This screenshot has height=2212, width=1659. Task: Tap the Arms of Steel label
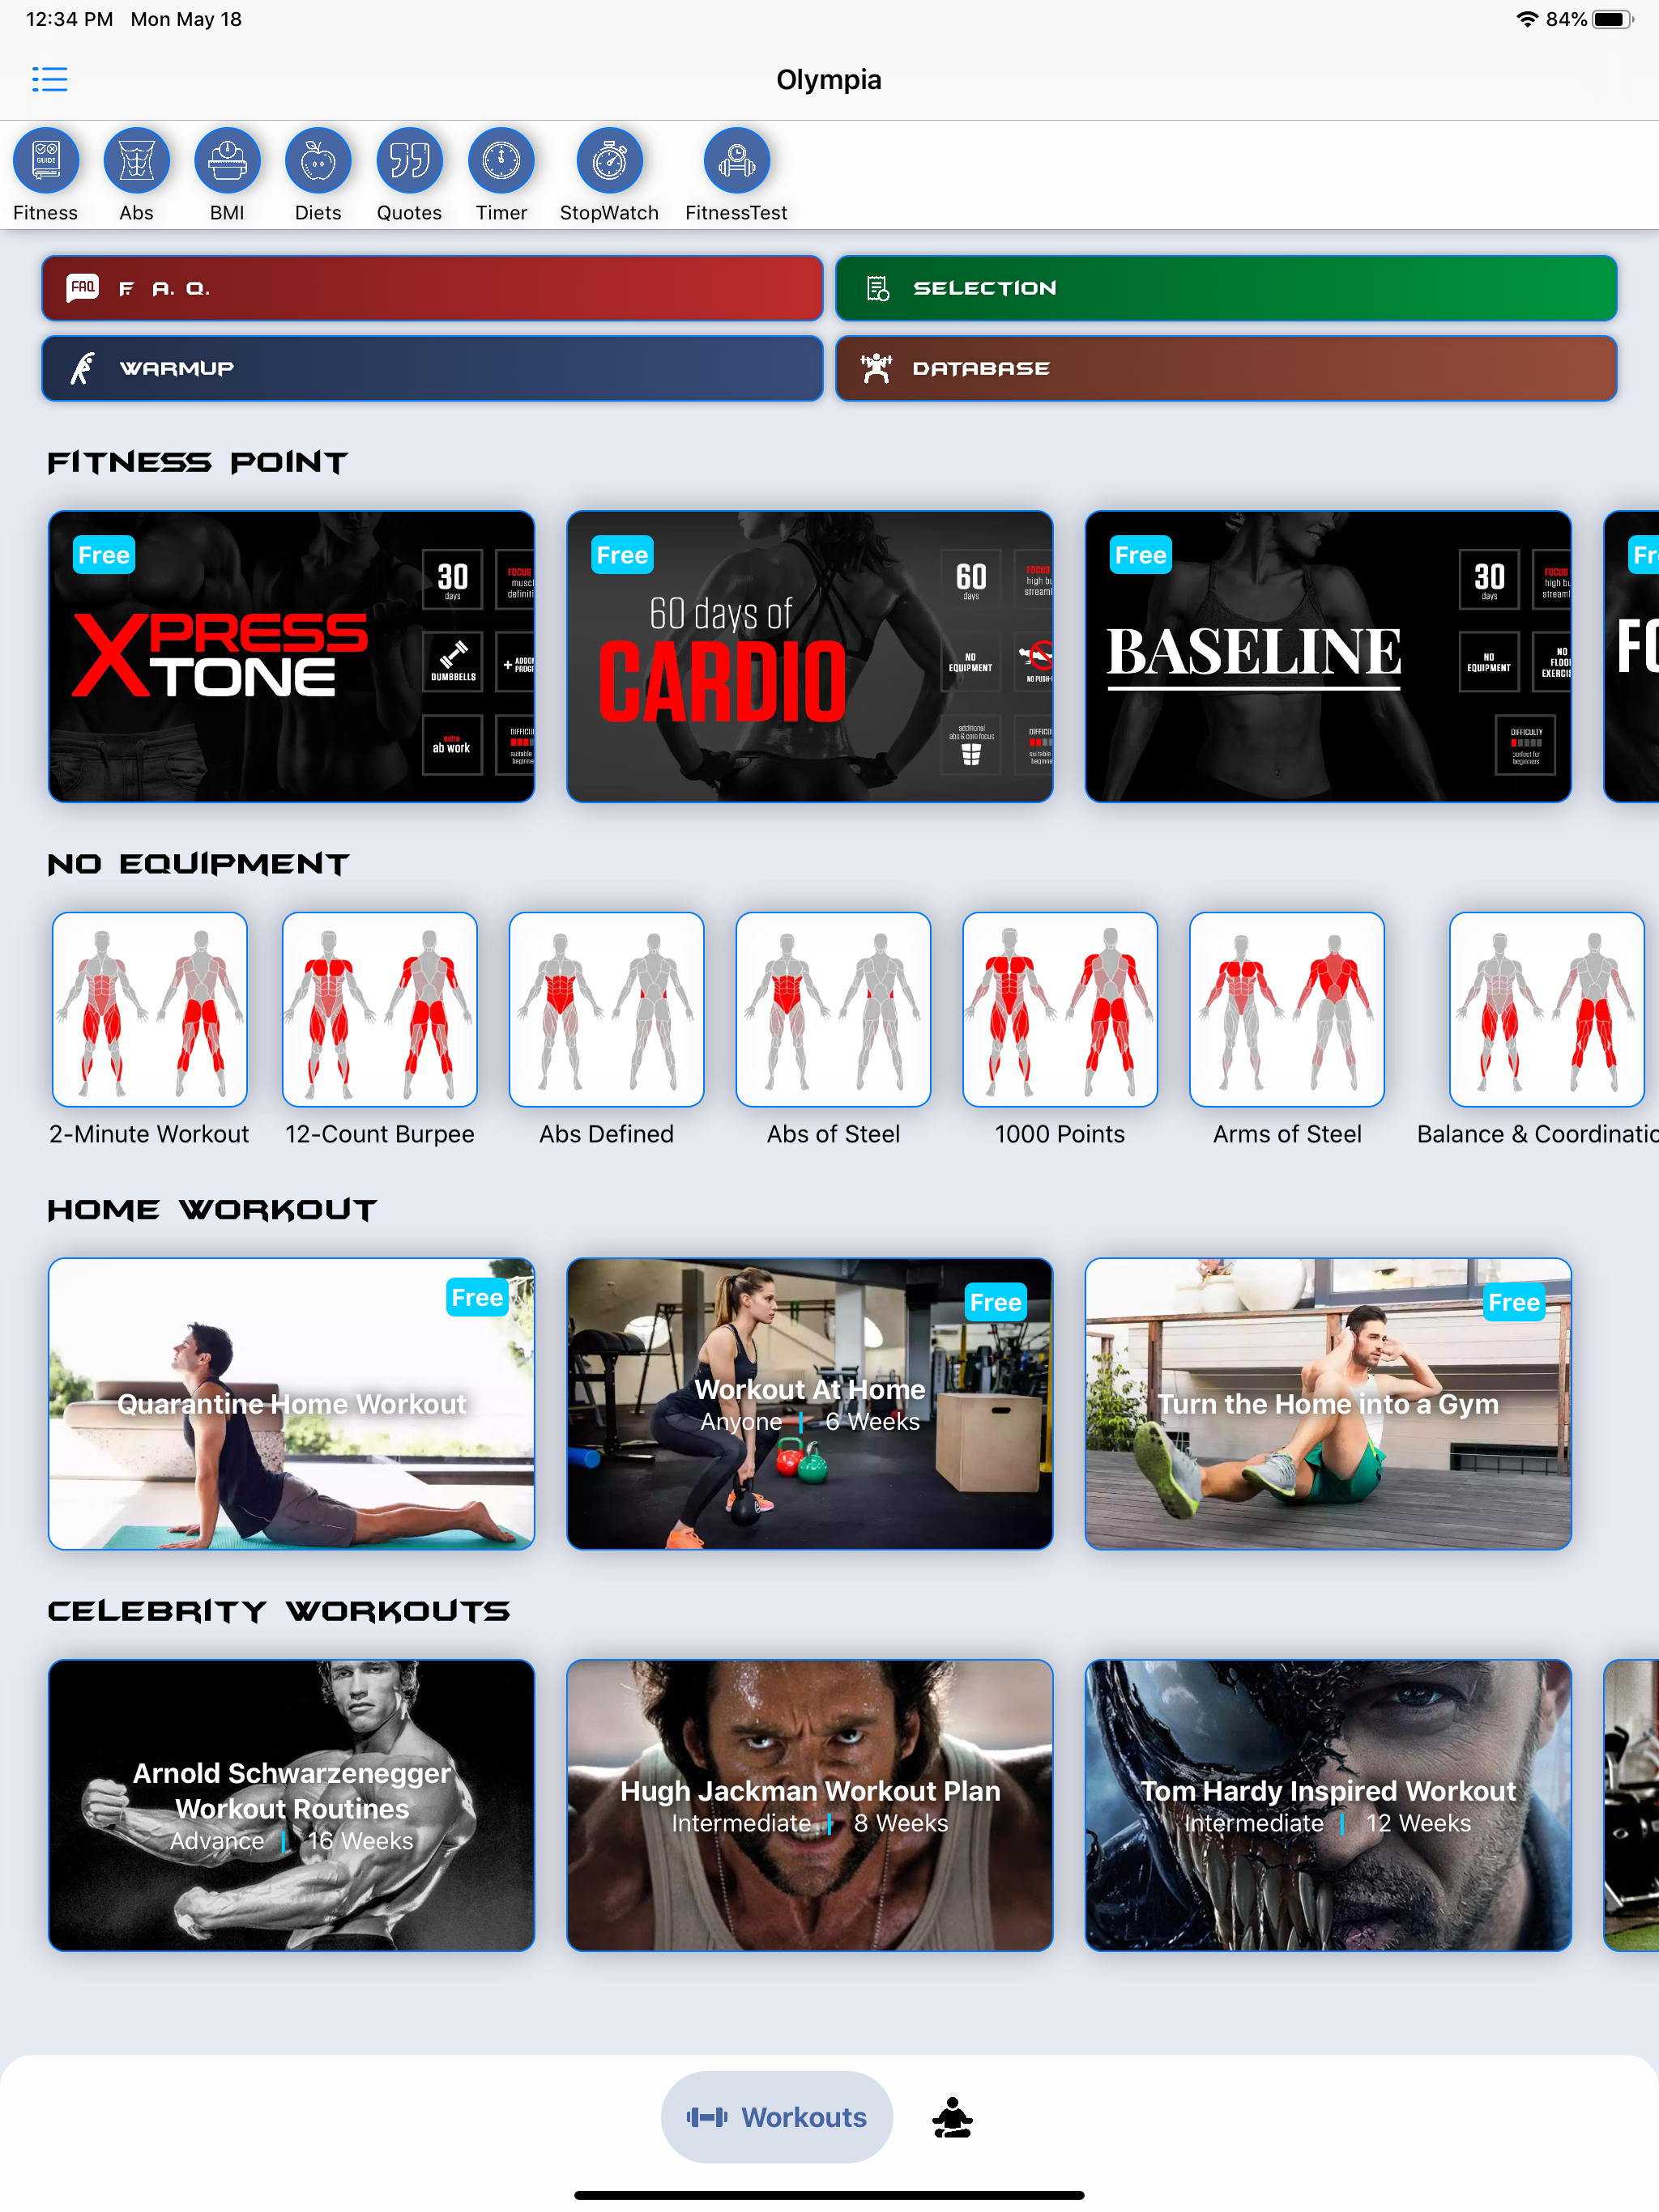click(x=1286, y=1134)
